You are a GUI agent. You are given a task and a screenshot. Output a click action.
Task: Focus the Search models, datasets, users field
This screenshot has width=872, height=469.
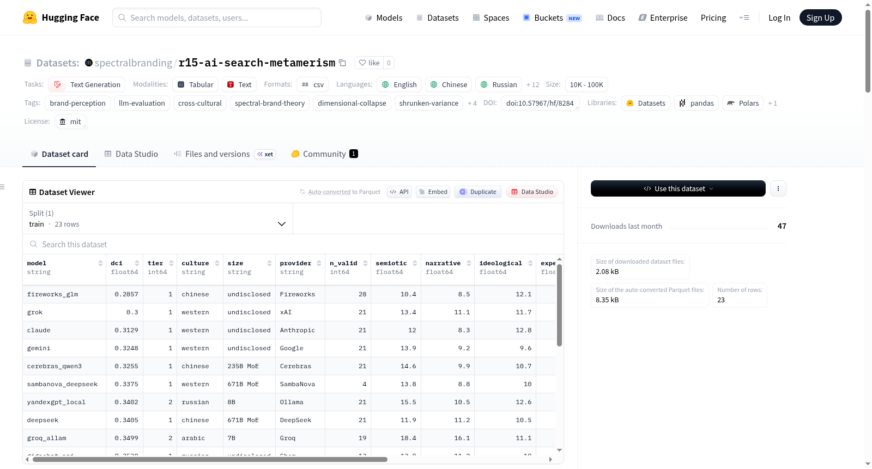(x=217, y=17)
